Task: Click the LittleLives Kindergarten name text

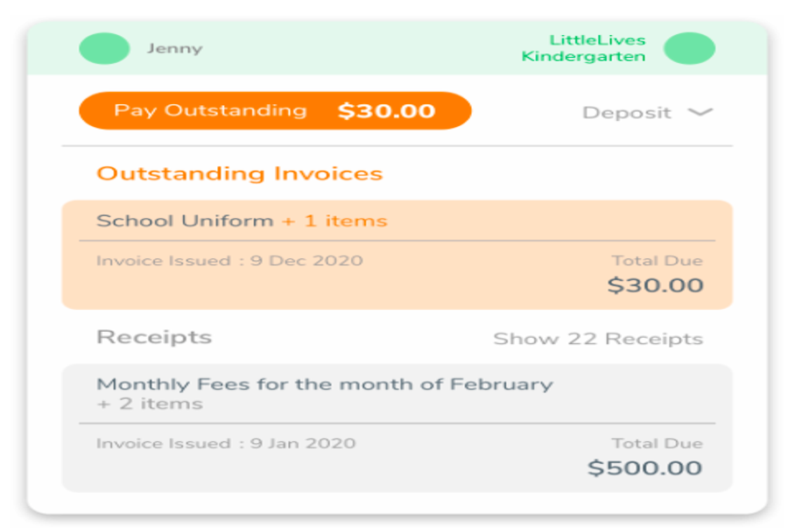Action: coord(584,48)
